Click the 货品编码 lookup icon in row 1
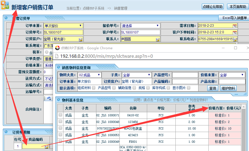The image size is (249, 151). 46,147
